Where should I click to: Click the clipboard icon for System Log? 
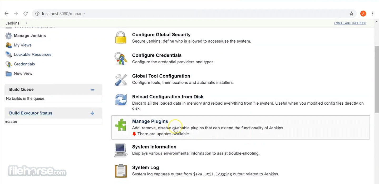121,171
